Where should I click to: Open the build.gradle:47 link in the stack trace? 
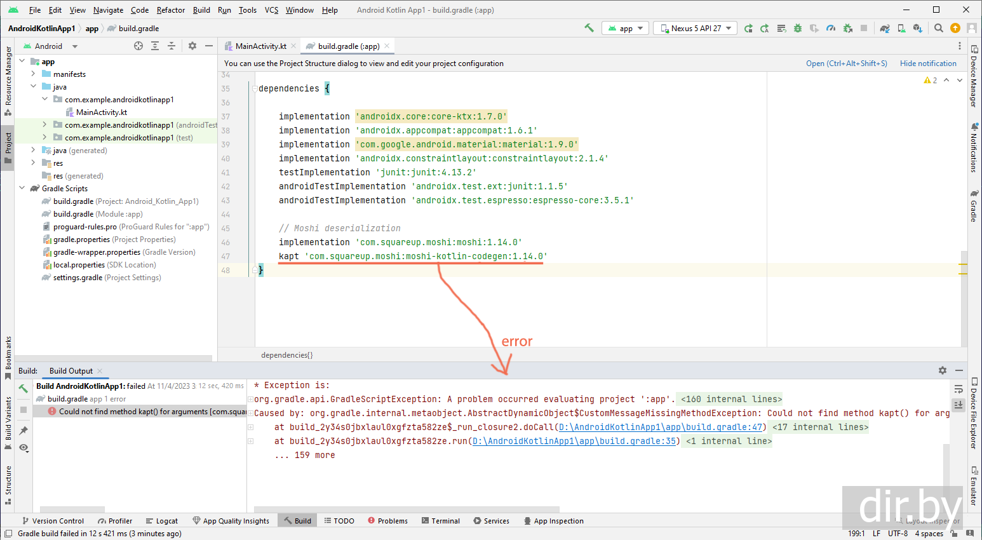[x=661, y=428]
